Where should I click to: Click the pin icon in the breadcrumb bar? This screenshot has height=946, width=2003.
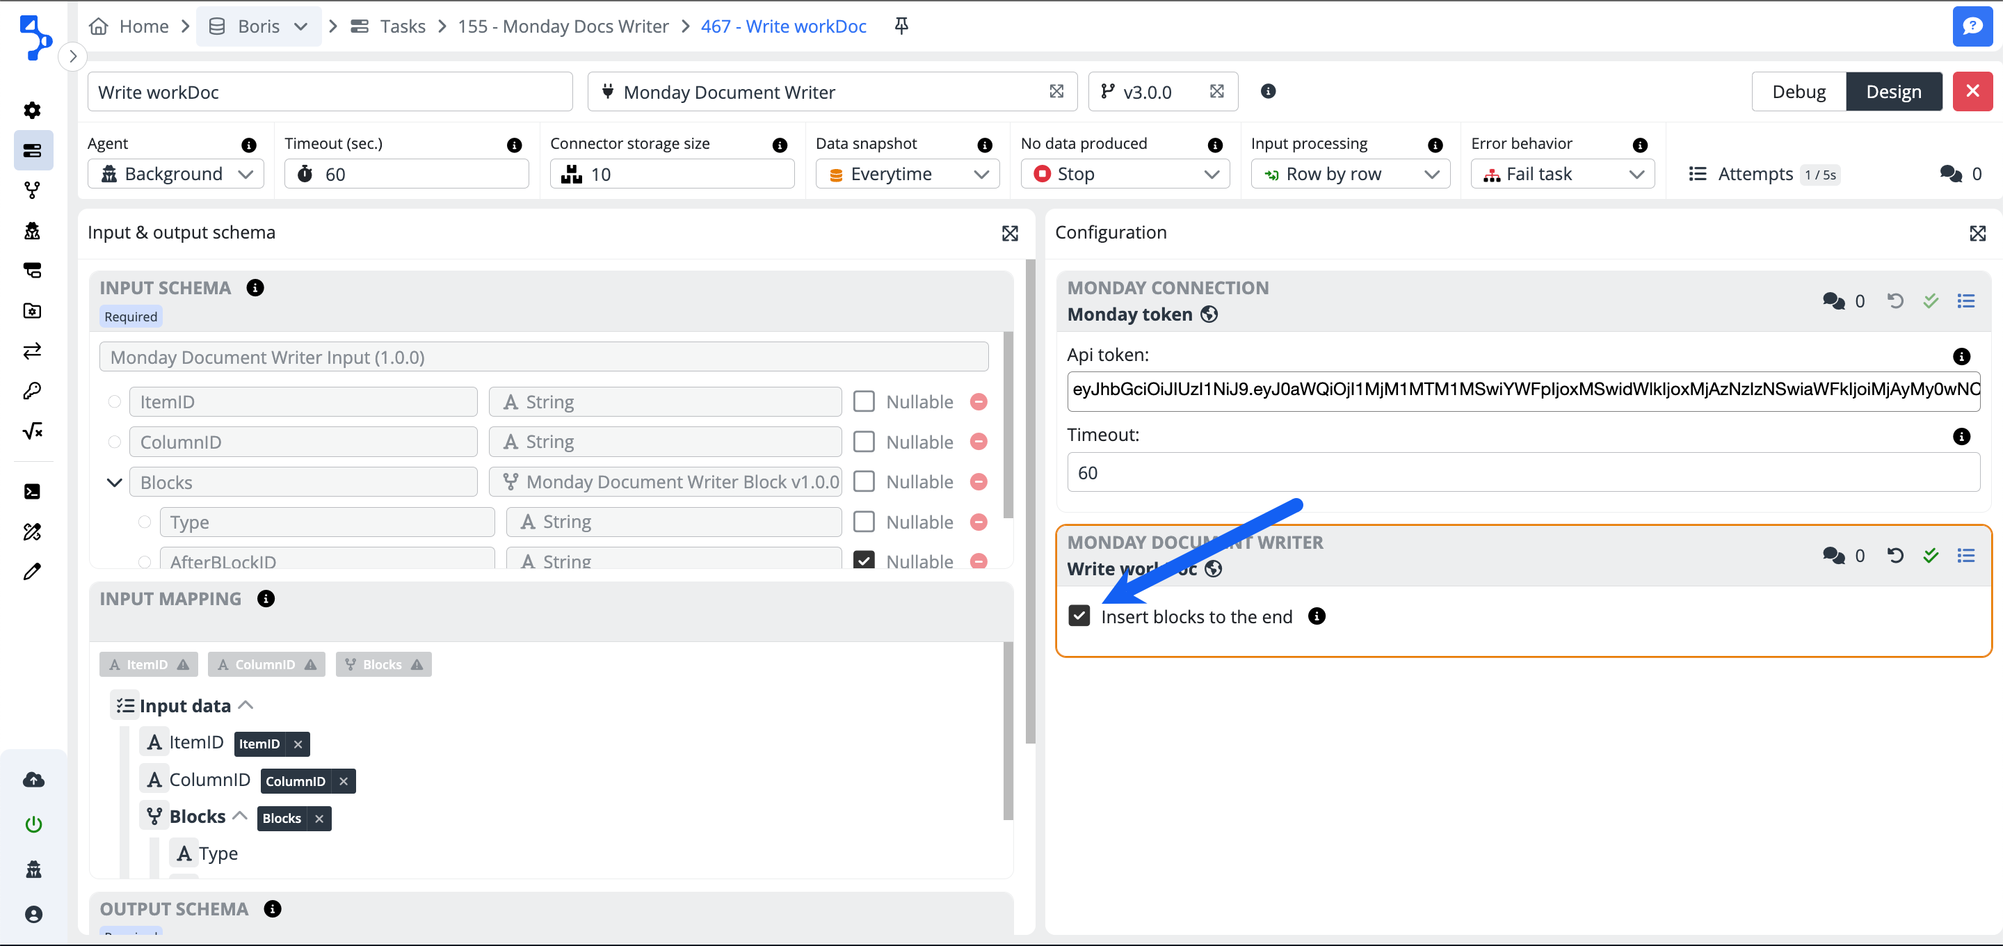(x=901, y=26)
